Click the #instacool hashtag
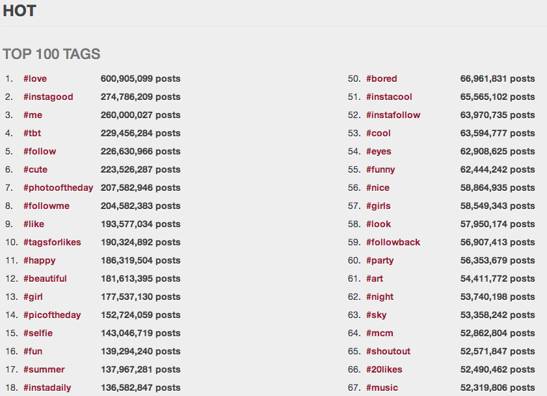This screenshot has width=547, height=396. (389, 97)
